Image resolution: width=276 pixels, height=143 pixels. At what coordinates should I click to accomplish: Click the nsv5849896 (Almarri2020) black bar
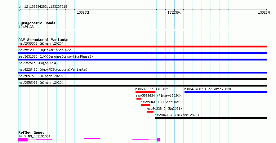211,118
